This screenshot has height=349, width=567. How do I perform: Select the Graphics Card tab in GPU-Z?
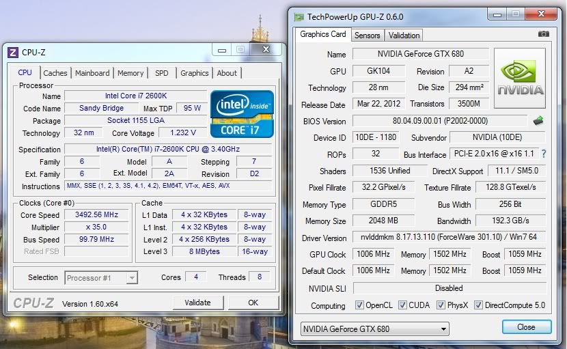[x=323, y=34]
